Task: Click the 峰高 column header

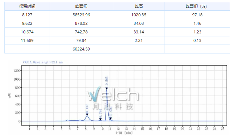Action: [x=139, y=6]
